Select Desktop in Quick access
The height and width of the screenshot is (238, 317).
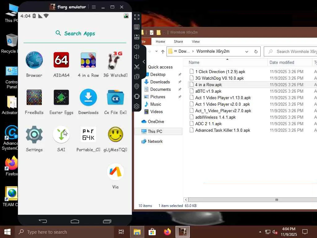pyautogui.click(x=158, y=74)
